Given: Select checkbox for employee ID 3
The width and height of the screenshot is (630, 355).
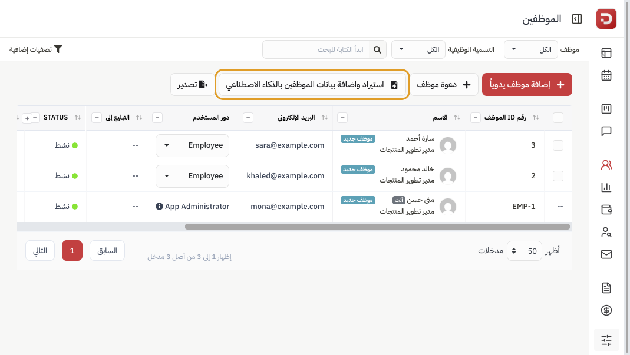Looking at the screenshot, I should pos(558,145).
